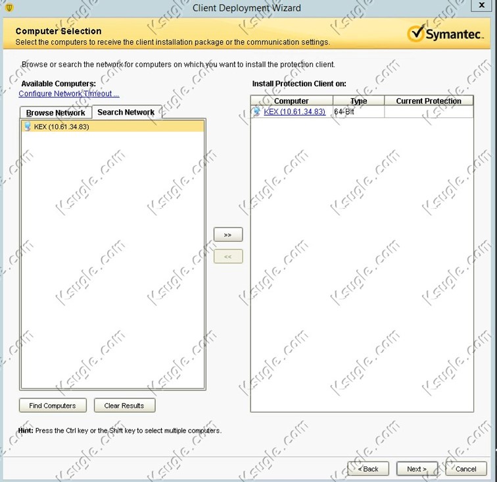Close the wizard with the X button
Screen dimensions: 497x482
[481, 5]
